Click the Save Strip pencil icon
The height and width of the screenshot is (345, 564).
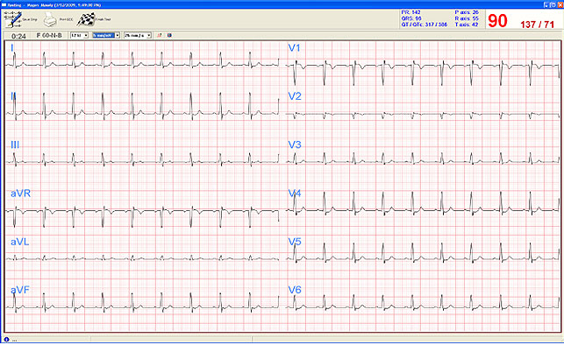pos(13,19)
